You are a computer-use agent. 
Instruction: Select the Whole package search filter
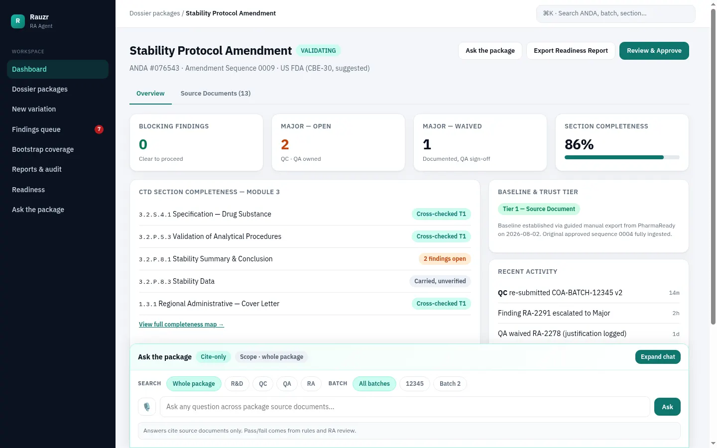coord(194,384)
